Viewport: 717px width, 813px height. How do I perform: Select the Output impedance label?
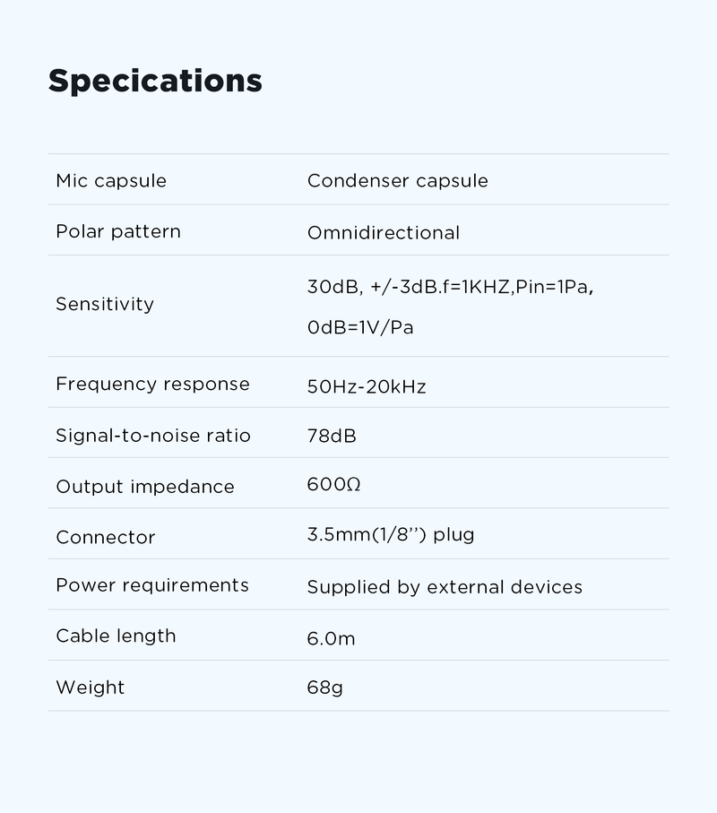click(145, 487)
